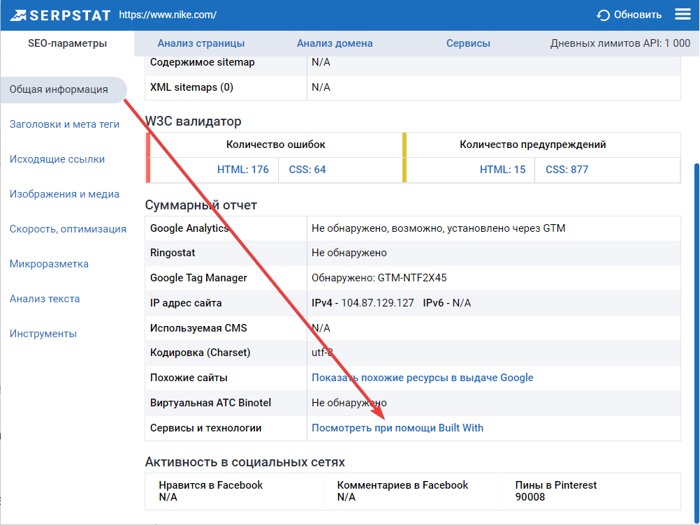Click the Активность в социальных сетях heading

(x=245, y=462)
